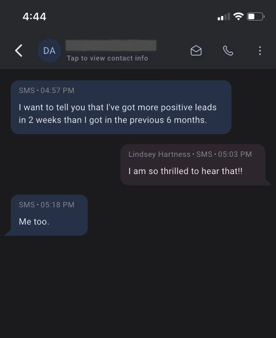The image size is (276, 338).
Task: Go back using the left chevron arrow
Action: pos(19,51)
